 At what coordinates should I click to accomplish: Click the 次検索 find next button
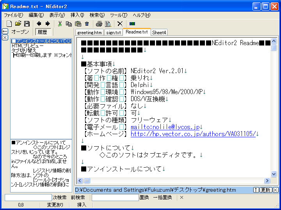[x=59, y=198]
